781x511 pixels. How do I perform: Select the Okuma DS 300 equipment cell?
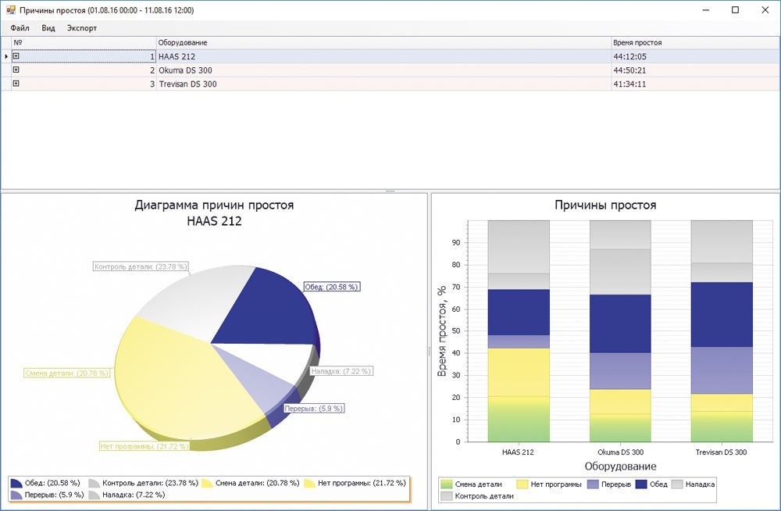tap(383, 70)
